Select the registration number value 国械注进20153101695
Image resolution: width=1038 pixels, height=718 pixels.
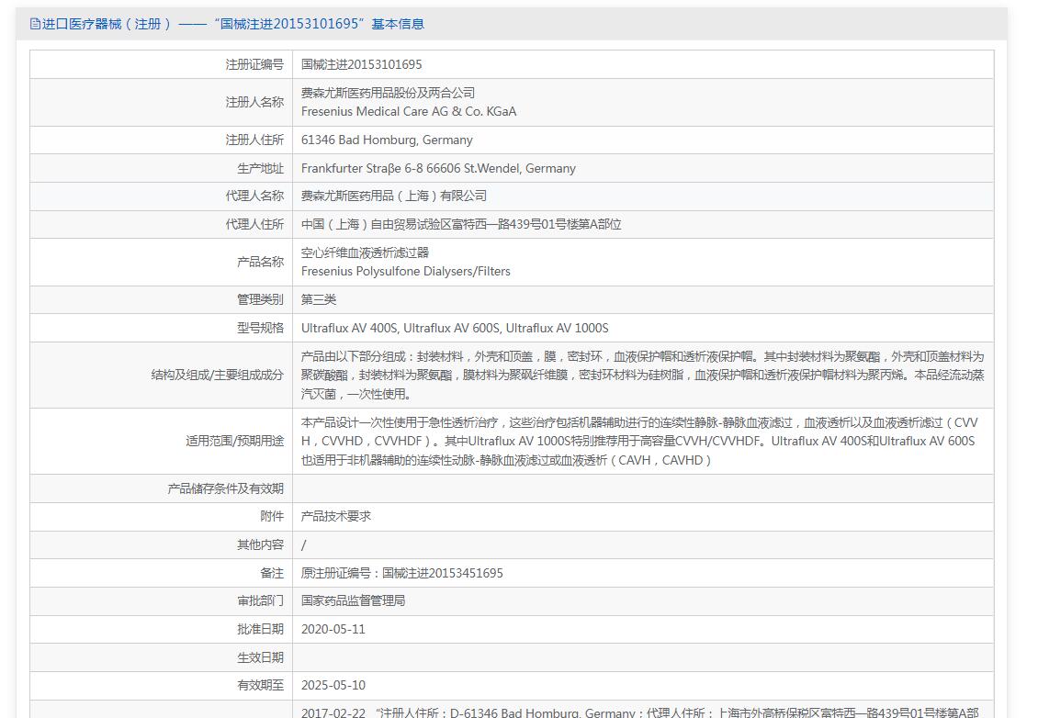pyautogui.click(x=361, y=64)
